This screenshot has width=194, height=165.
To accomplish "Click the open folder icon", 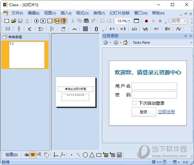I will tap(14, 21).
